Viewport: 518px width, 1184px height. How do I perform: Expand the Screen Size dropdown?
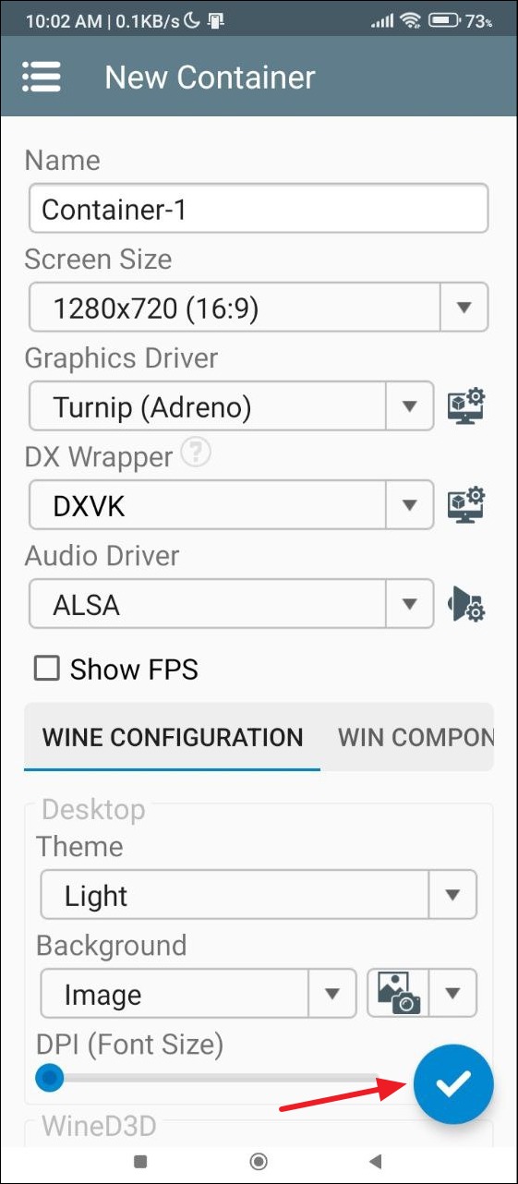click(x=259, y=308)
